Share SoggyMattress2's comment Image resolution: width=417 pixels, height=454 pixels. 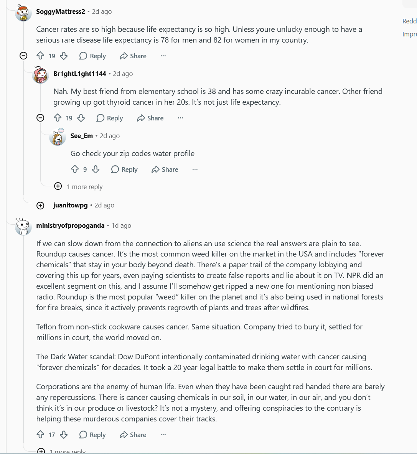point(133,56)
